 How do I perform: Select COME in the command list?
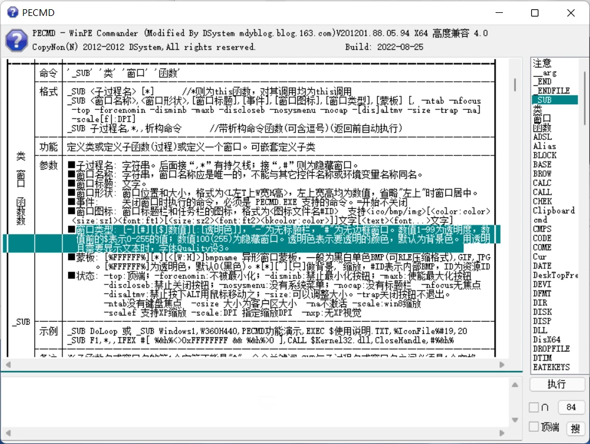(x=542, y=247)
